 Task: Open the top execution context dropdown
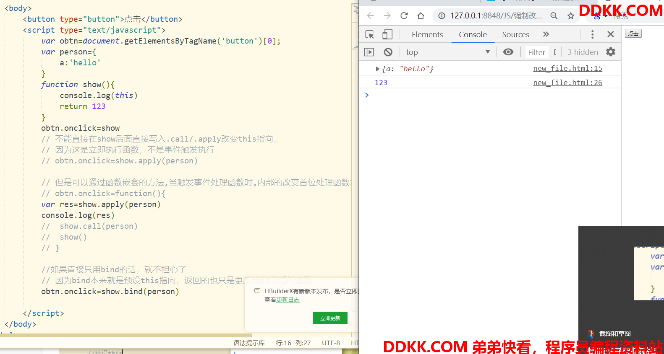[x=448, y=52]
